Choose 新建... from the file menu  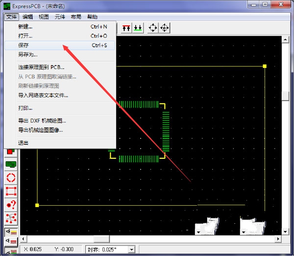(60, 27)
